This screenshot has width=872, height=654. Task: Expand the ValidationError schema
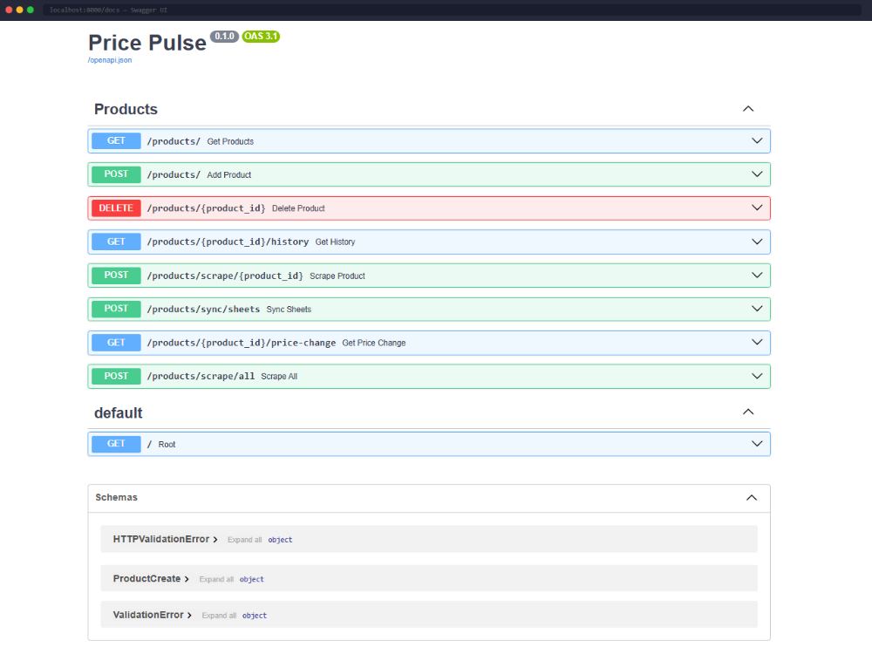[152, 615]
